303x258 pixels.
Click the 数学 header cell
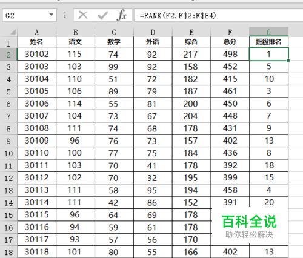tap(114, 42)
